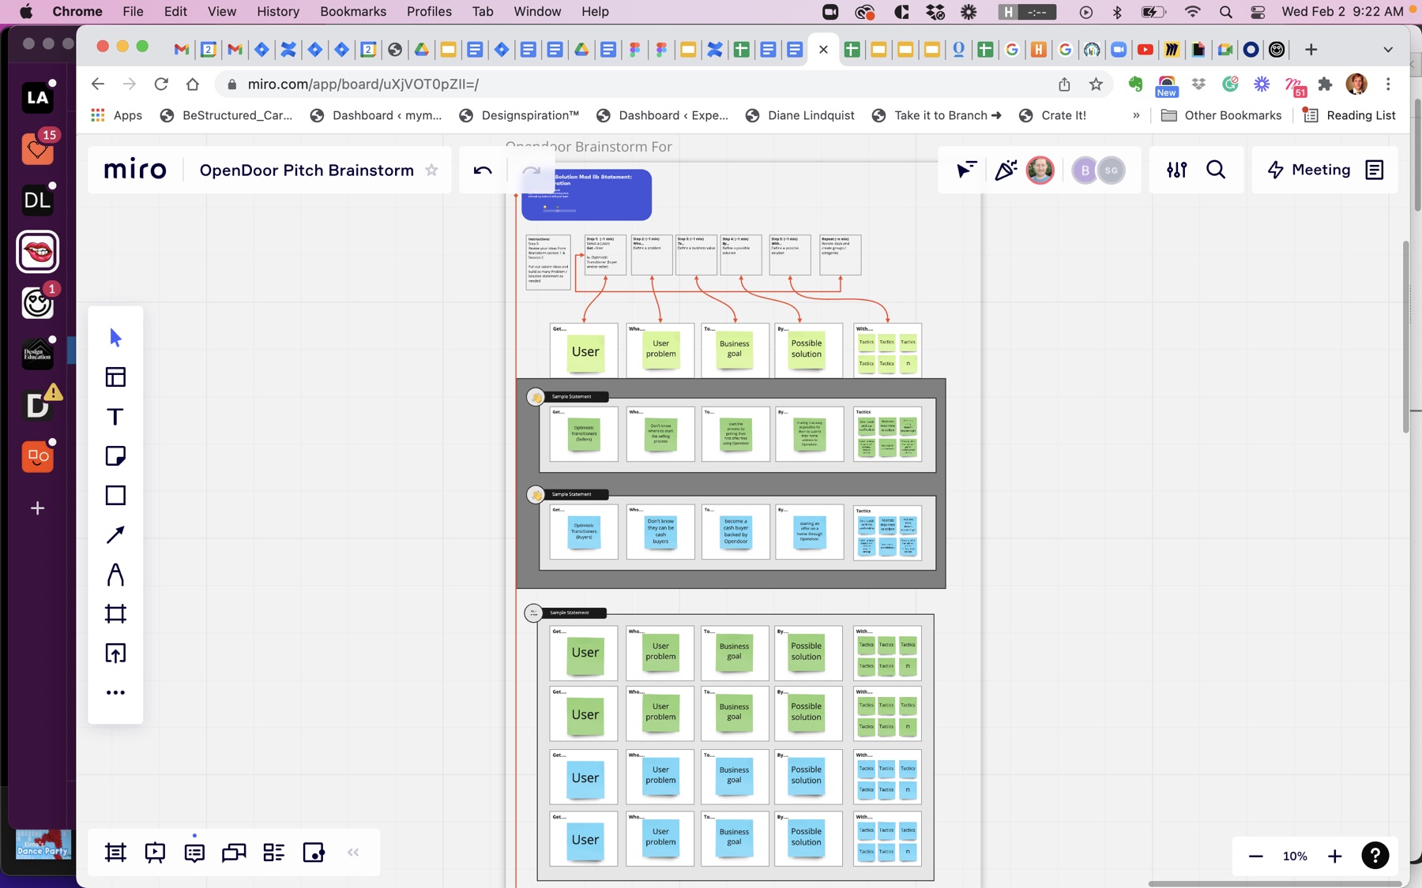Open the Bookmarks menu
1422x888 pixels.
(x=353, y=11)
